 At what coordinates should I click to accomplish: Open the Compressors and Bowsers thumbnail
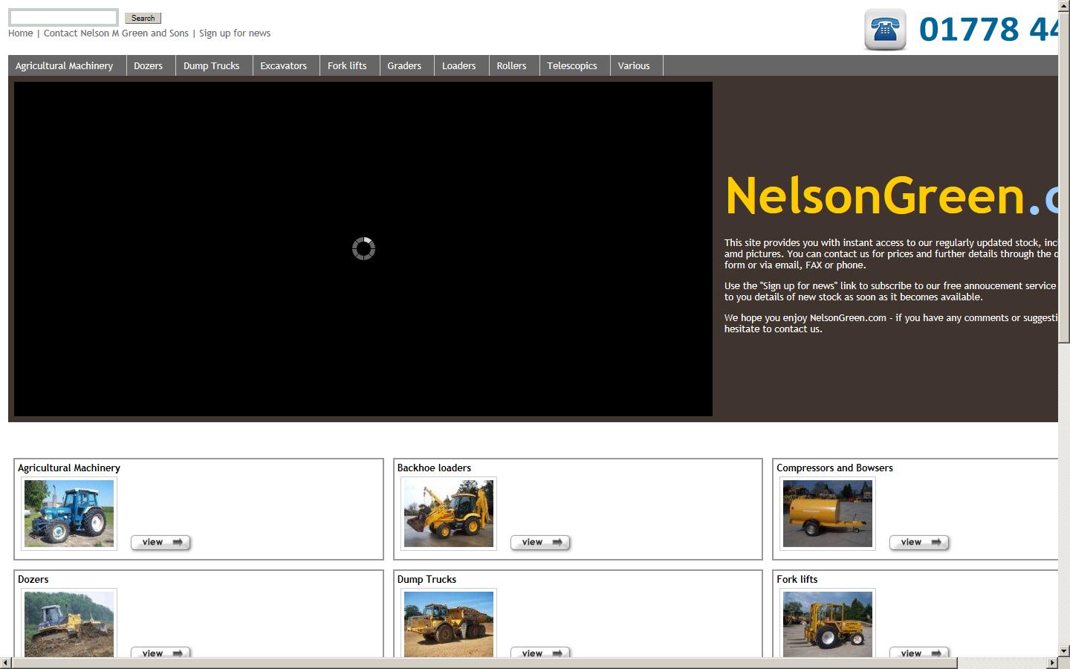click(x=828, y=514)
